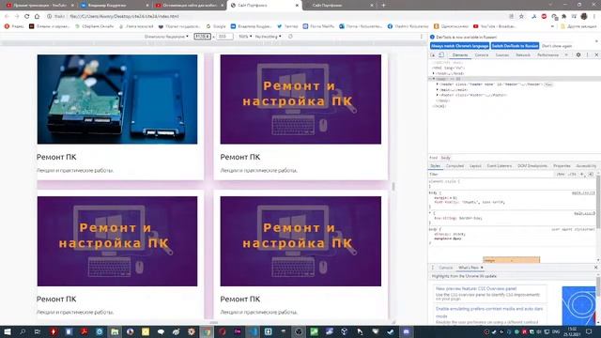Open the Chrome taskbar icon
Image resolution: width=601 pixels, height=338 pixels.
click(207, 331)
